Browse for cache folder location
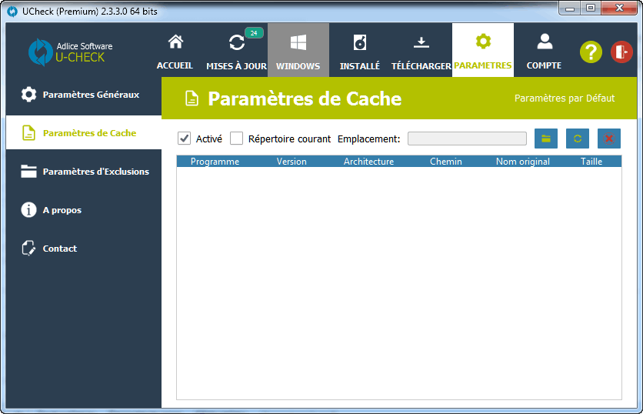Viewport: 643px width, 414px height. [546, 139]
